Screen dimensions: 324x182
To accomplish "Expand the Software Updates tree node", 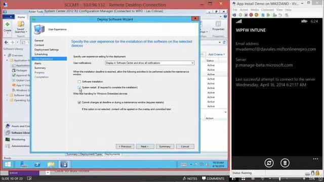I will (x=7, y=95).
